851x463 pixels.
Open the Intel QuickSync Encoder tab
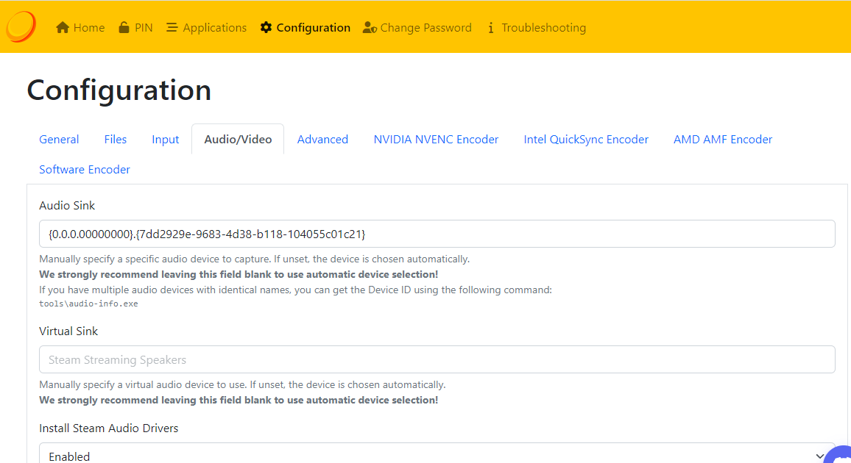pos(586,139)
